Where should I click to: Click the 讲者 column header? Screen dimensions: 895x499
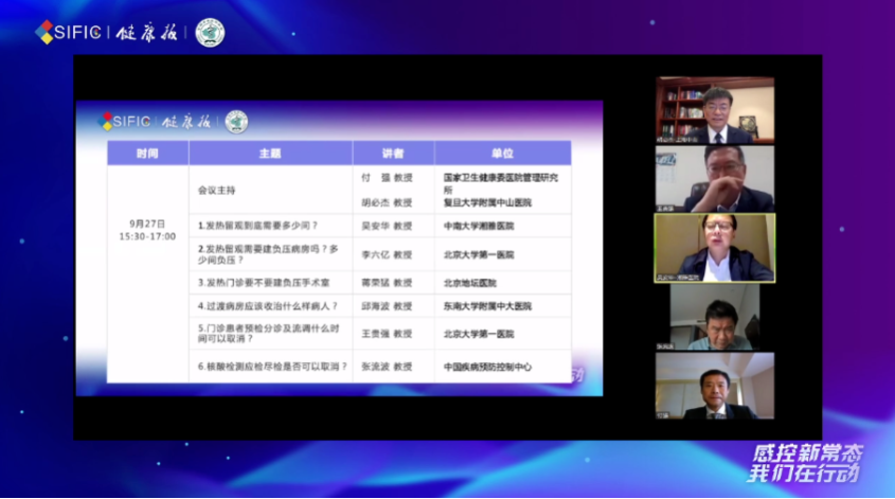(394, 154)
